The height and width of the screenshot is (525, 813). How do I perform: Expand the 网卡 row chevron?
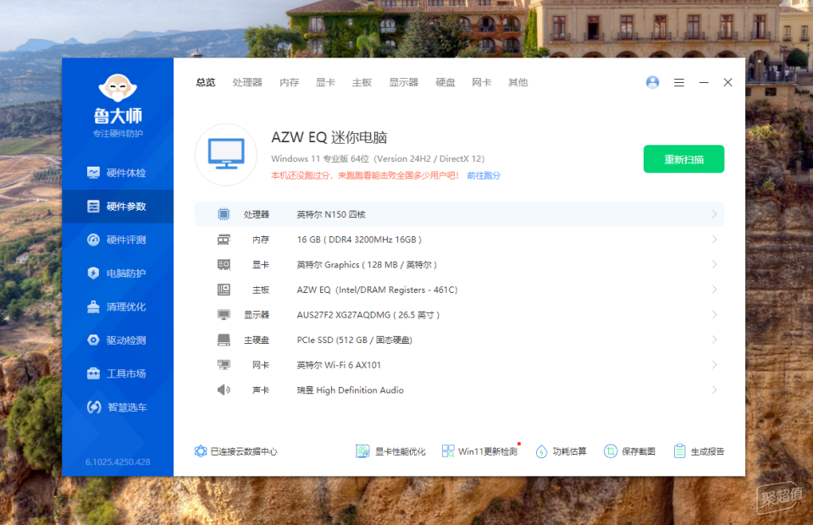(714, 365)
